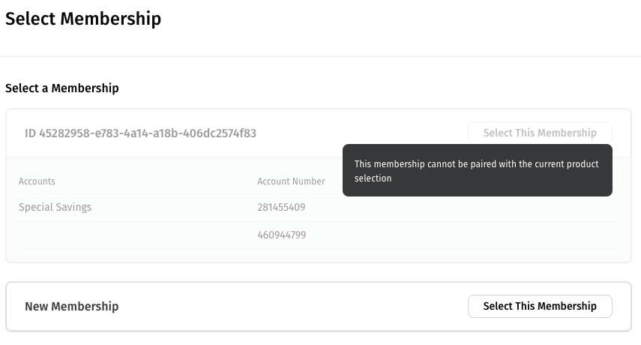Screen dimensions: 641x345
Task: Click the Accounts column header
Action: tap(37, 181)
